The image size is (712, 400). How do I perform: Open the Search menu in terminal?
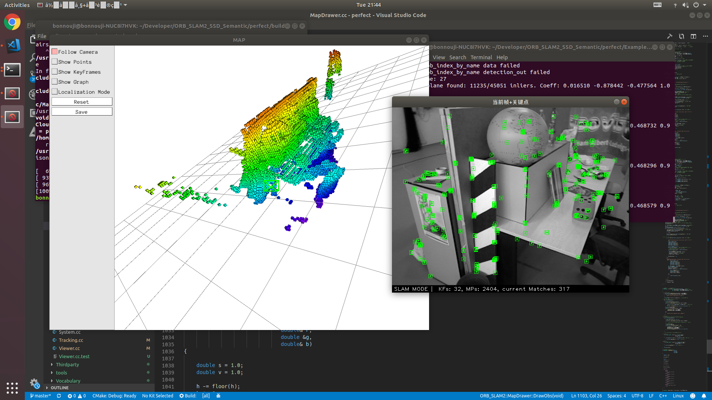click(458, 57)
